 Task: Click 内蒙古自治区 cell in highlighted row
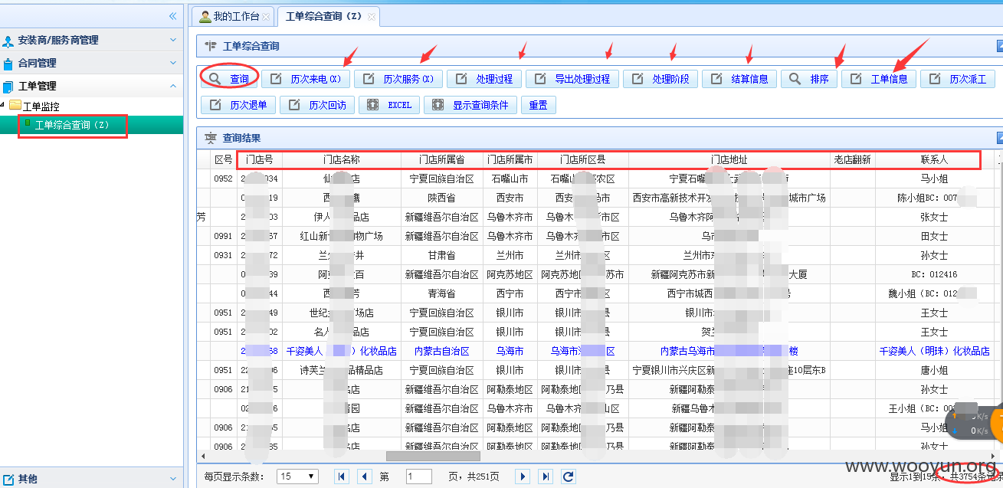coord(442,351)
